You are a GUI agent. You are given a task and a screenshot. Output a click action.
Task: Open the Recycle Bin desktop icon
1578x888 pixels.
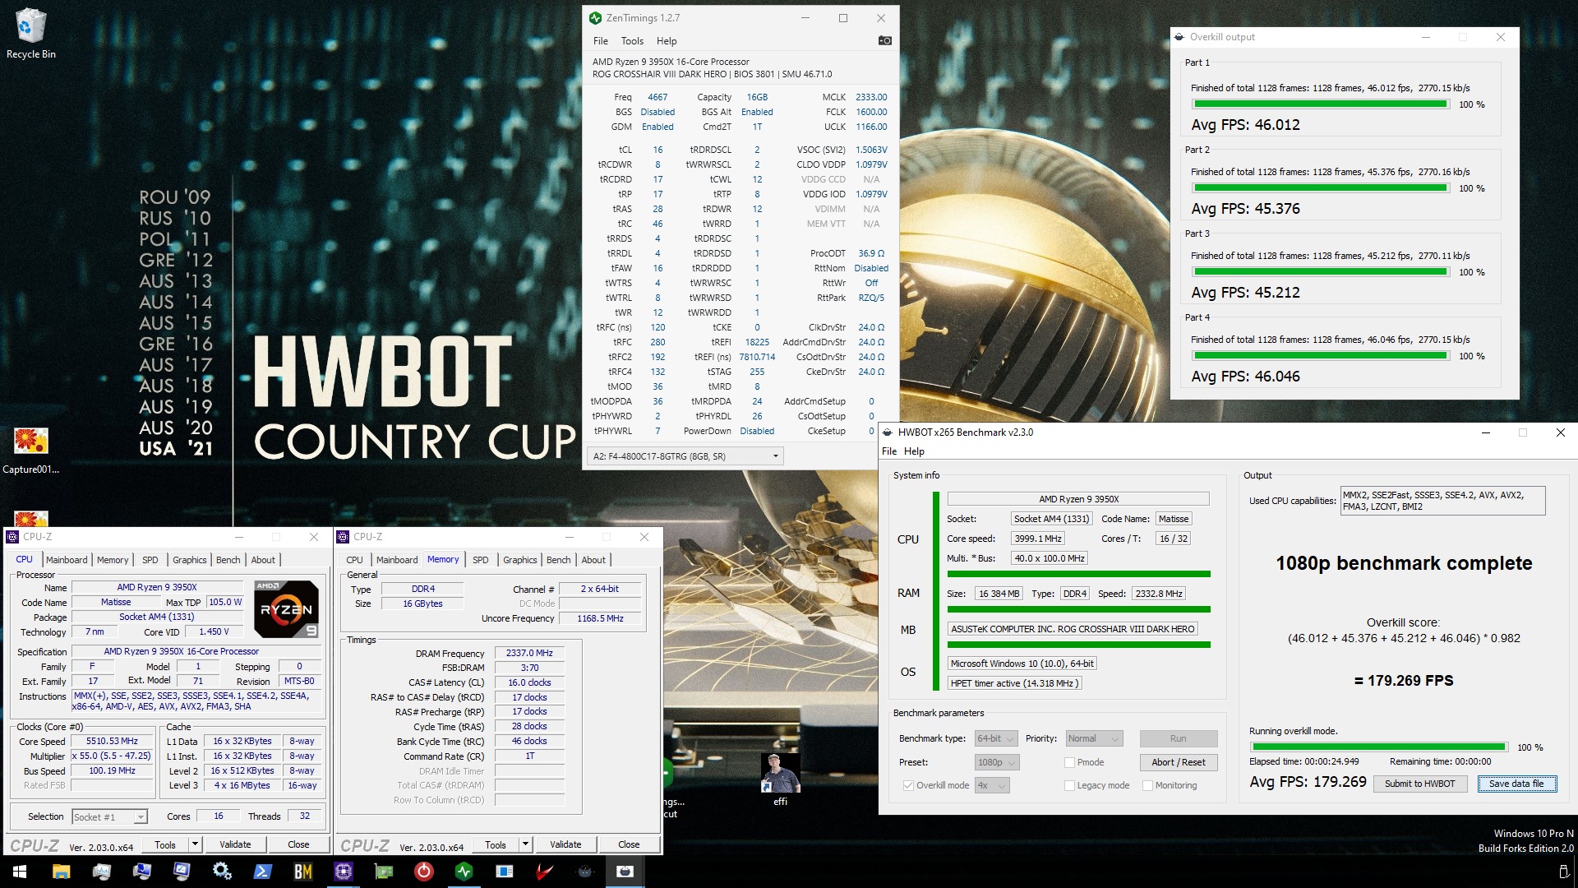point(31,33)
